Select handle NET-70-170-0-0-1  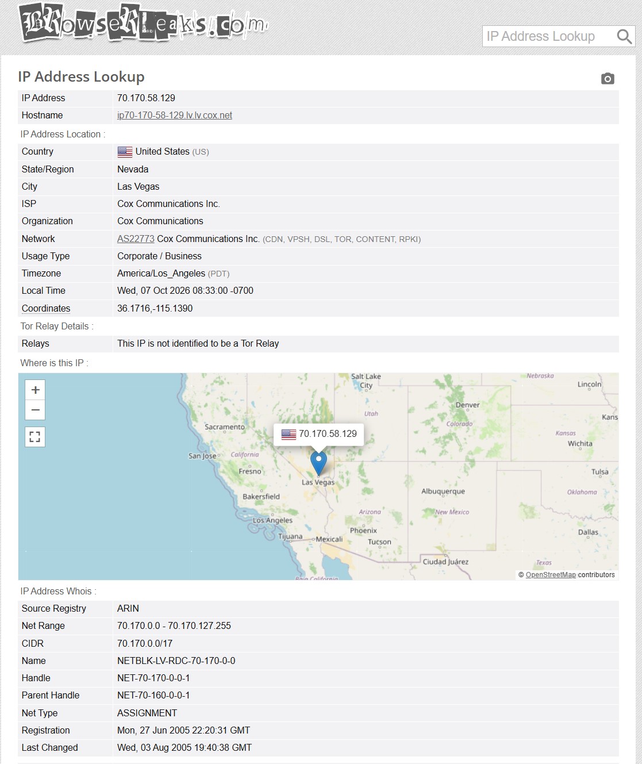point(153,678)
